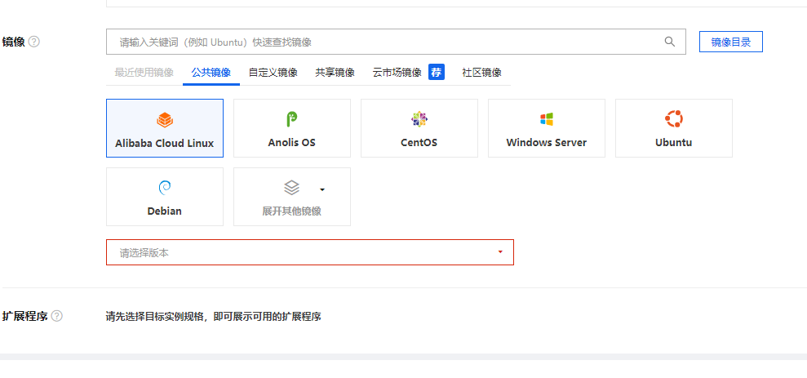This screenshot has width=807, height=378.
Task: Switch to the 自定义镜像 tab
Action: [273, 73]
